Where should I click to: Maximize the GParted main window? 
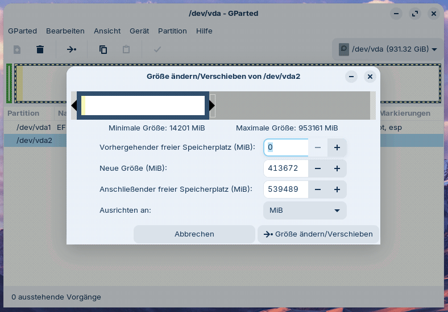415,14
